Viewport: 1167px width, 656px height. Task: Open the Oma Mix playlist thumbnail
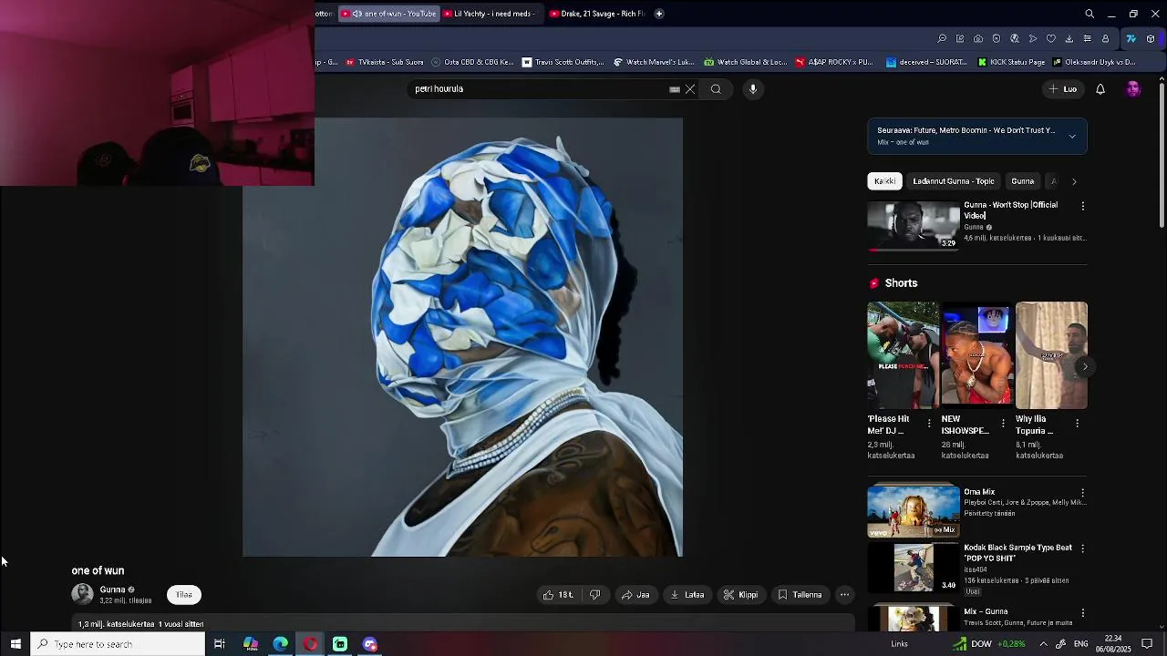coord(914,511)
